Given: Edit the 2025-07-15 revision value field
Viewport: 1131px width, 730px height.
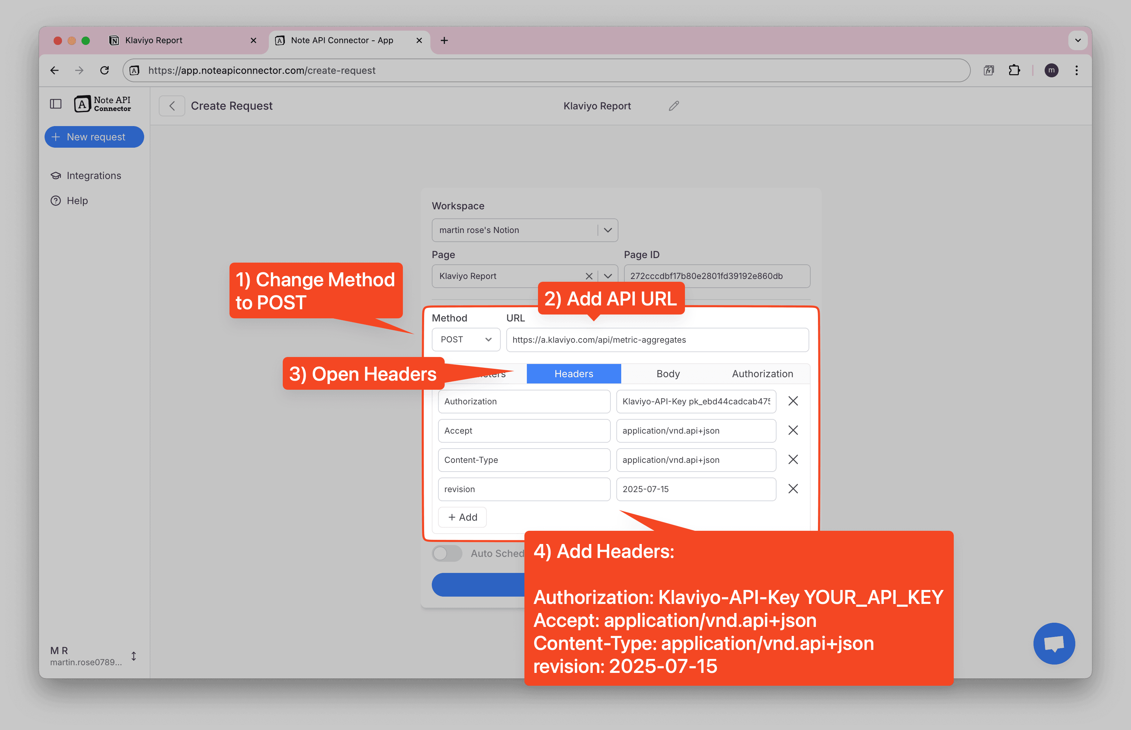Looking at the screenshot, I should 696,489.
